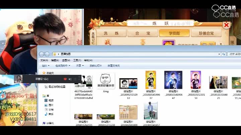Expand the 组织 toolbar dropdown

click(46, 65)
